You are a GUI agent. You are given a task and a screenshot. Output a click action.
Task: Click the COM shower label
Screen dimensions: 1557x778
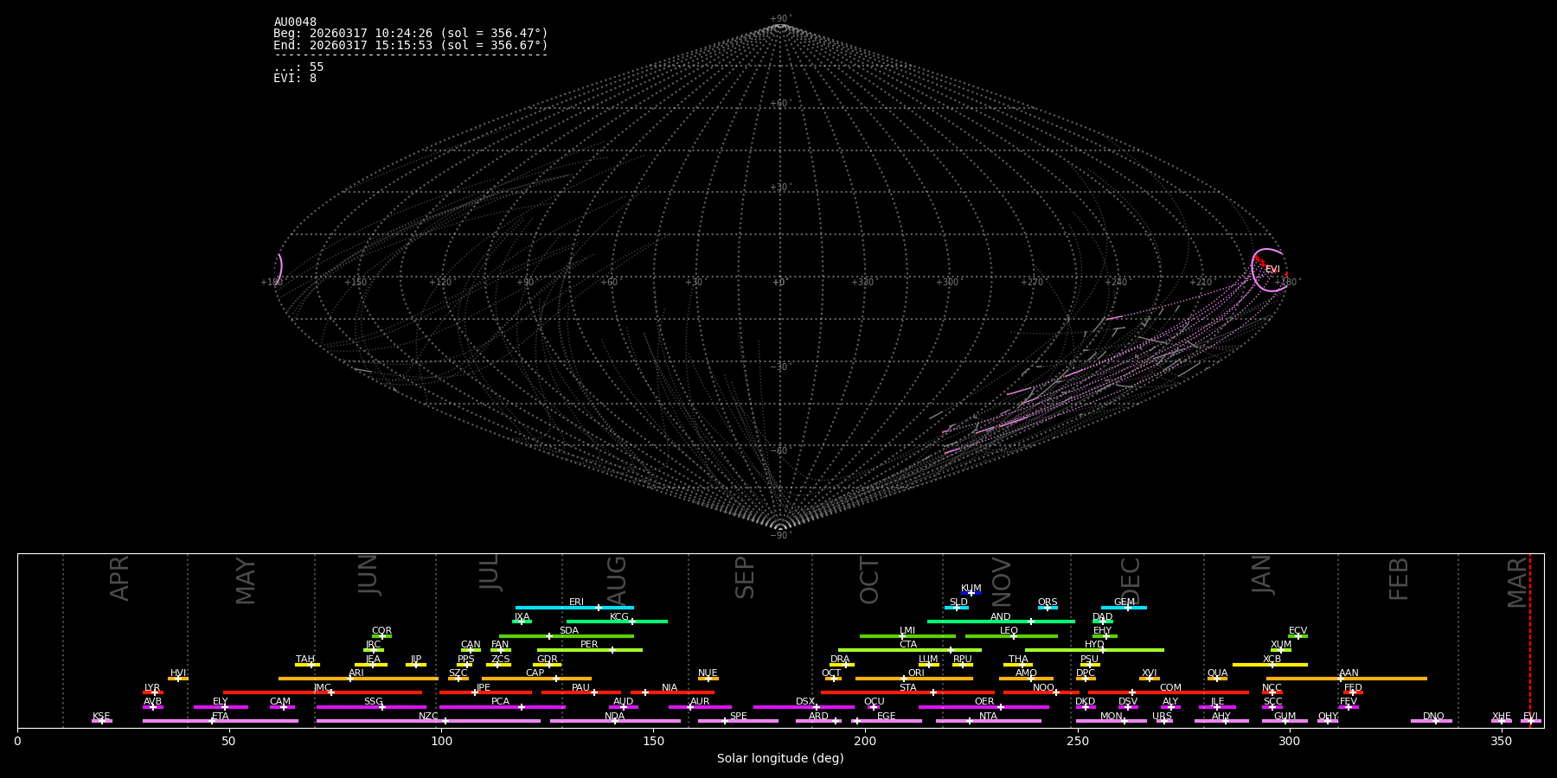coord(1170,688)
